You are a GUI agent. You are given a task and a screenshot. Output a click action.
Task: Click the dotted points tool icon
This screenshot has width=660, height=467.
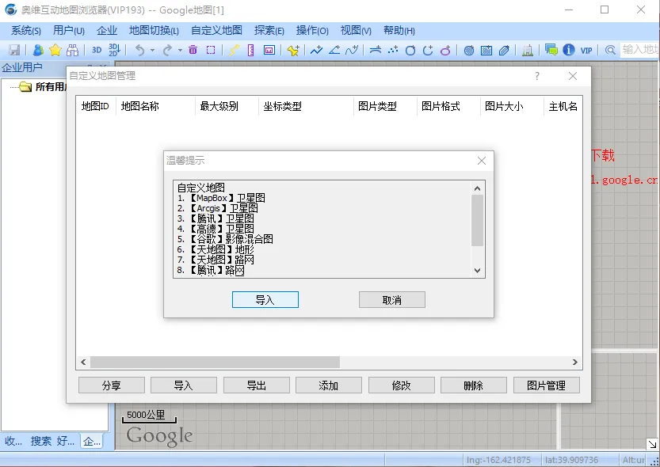(393, 50)
